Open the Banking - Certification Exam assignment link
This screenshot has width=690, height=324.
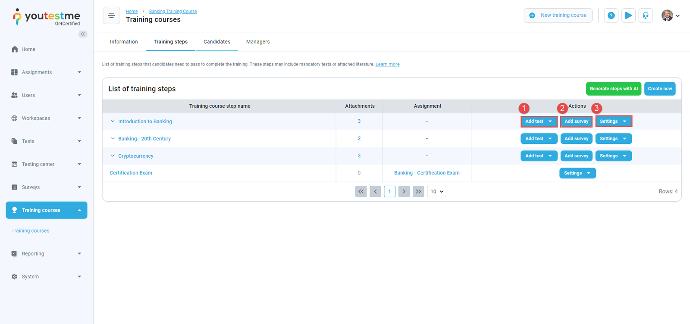point(427,173)
